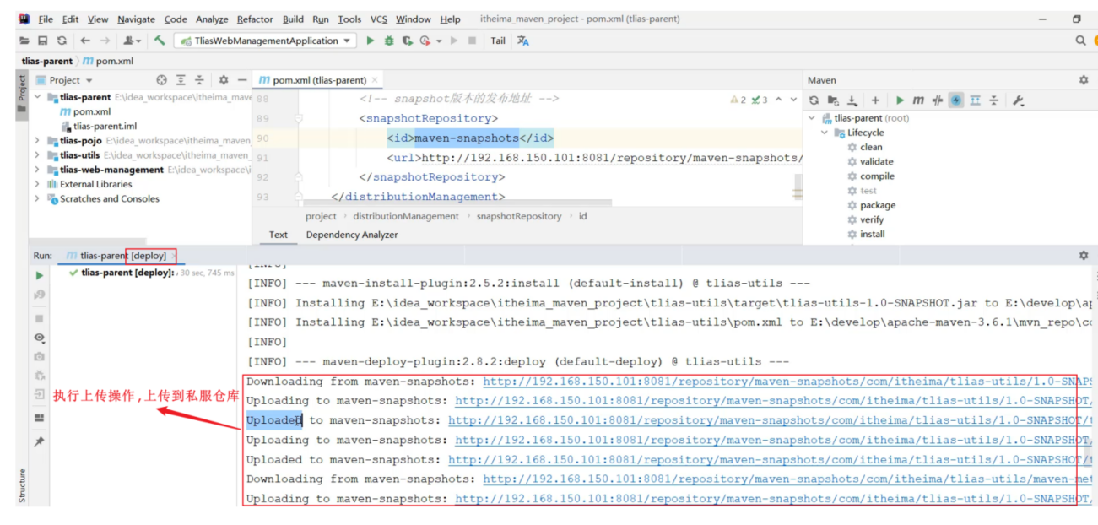Execute Maven goal via the m icon
1098x525 pixels.
click(918, 100)
